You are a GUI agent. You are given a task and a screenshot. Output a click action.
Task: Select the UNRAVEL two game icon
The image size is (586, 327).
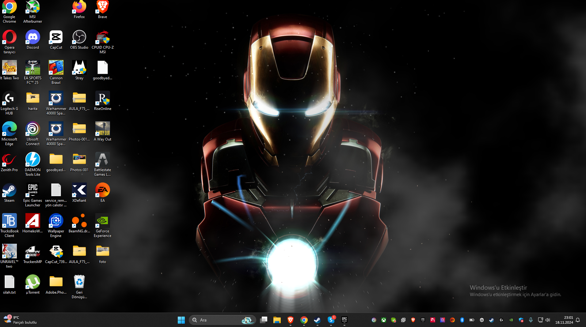[10, 256]
